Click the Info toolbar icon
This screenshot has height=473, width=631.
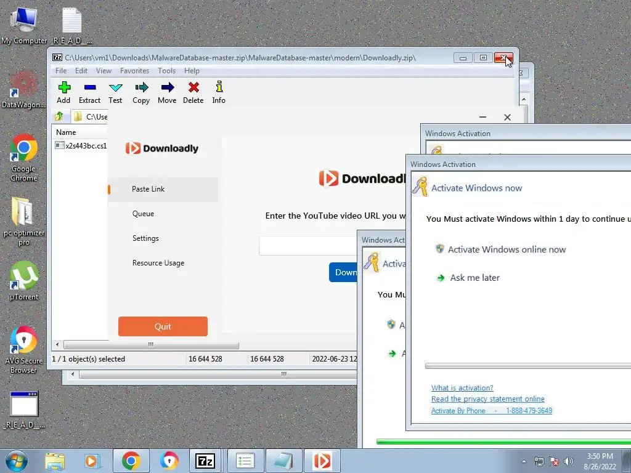219,92
